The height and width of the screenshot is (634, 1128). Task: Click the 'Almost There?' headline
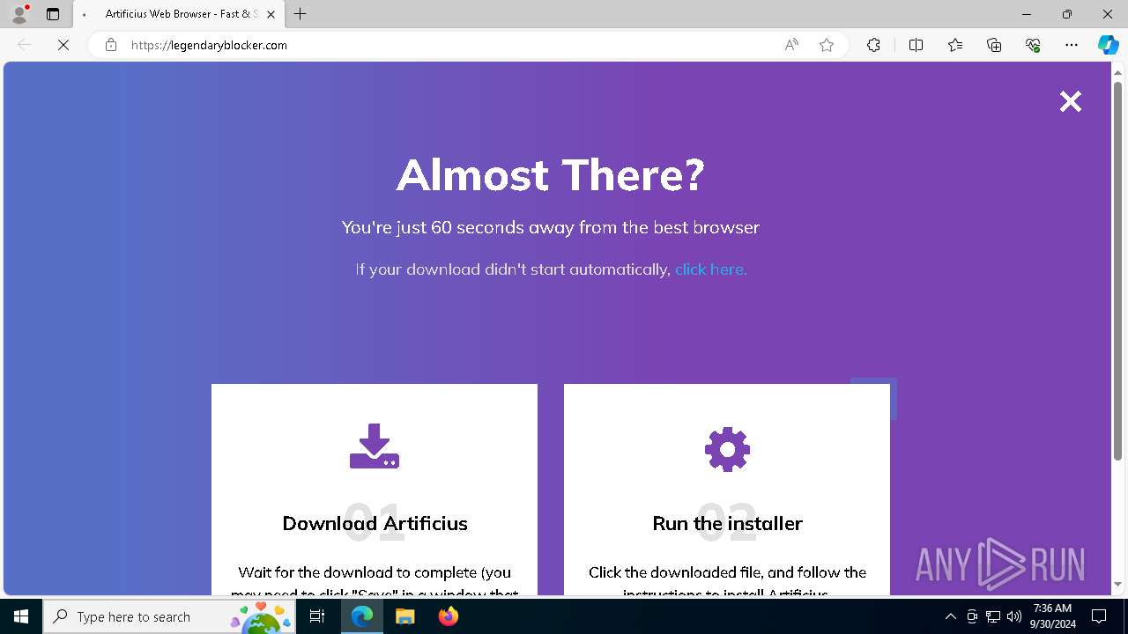pos(551,174)
